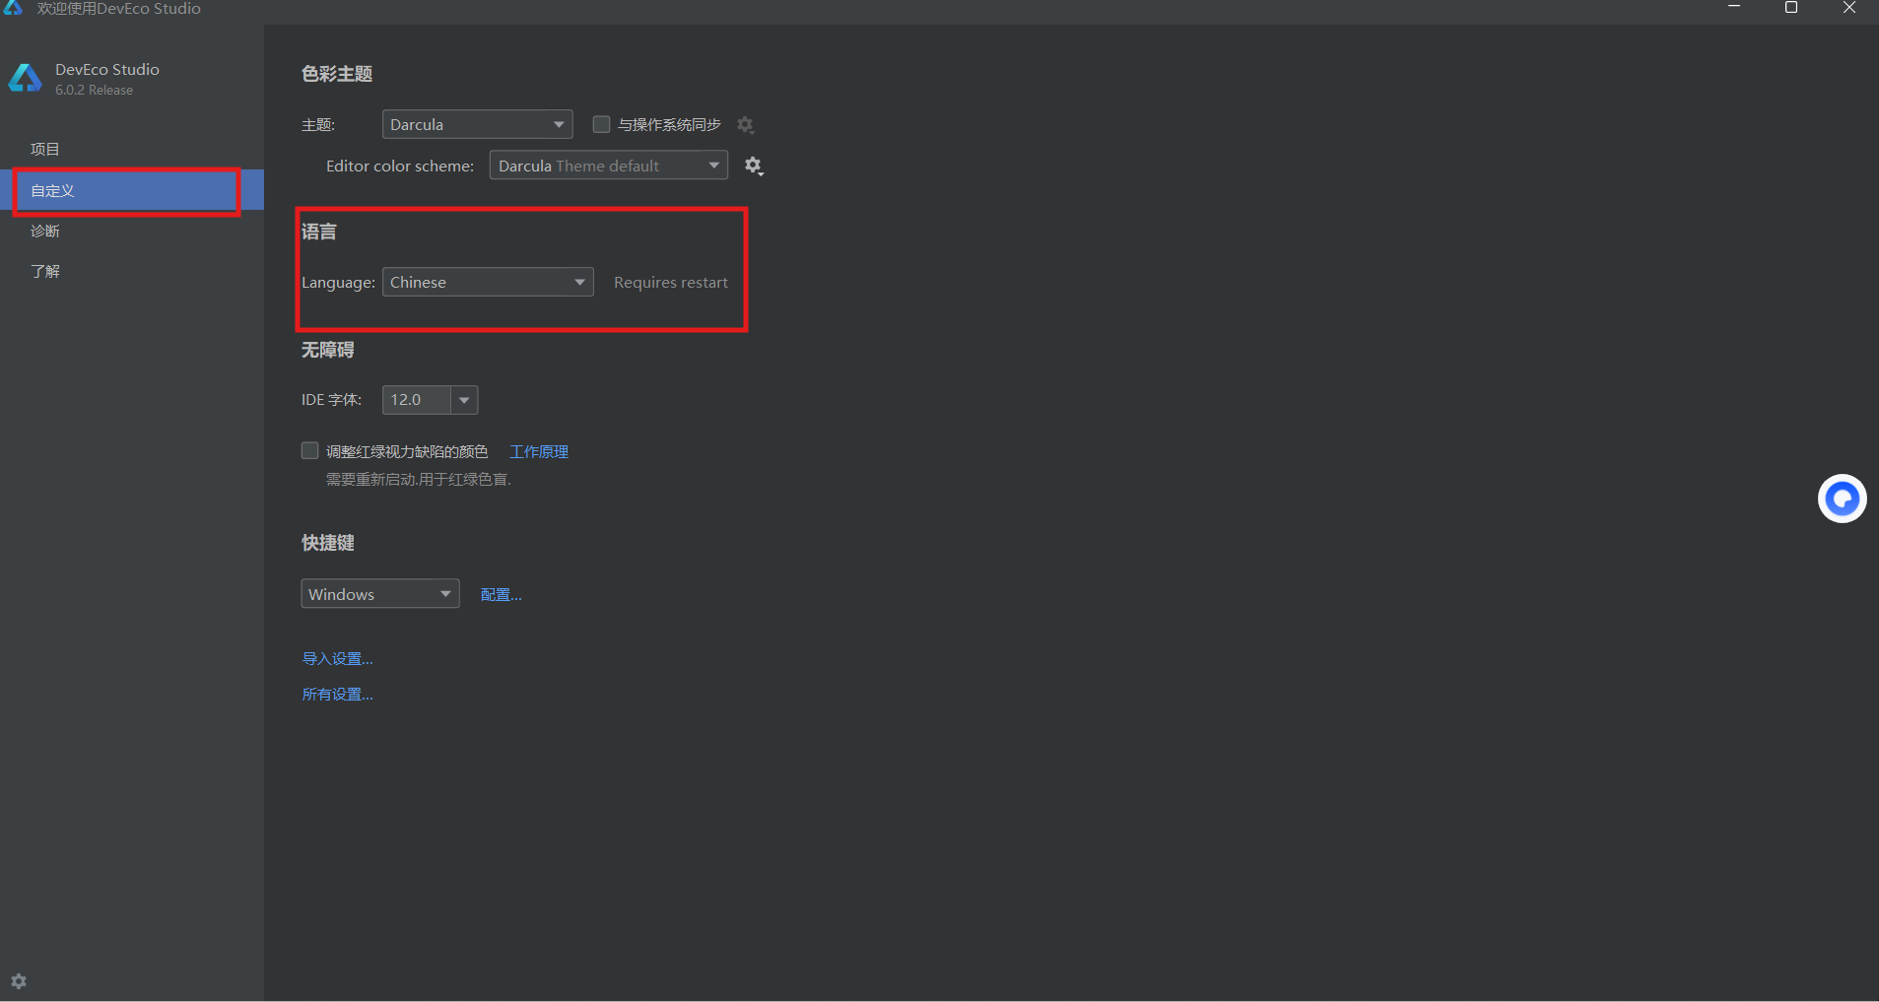Close the DevEco Studio welcome window
Image resolution: width=1879 pixels, height=1002 pixels.
[x=1849, y=8]
